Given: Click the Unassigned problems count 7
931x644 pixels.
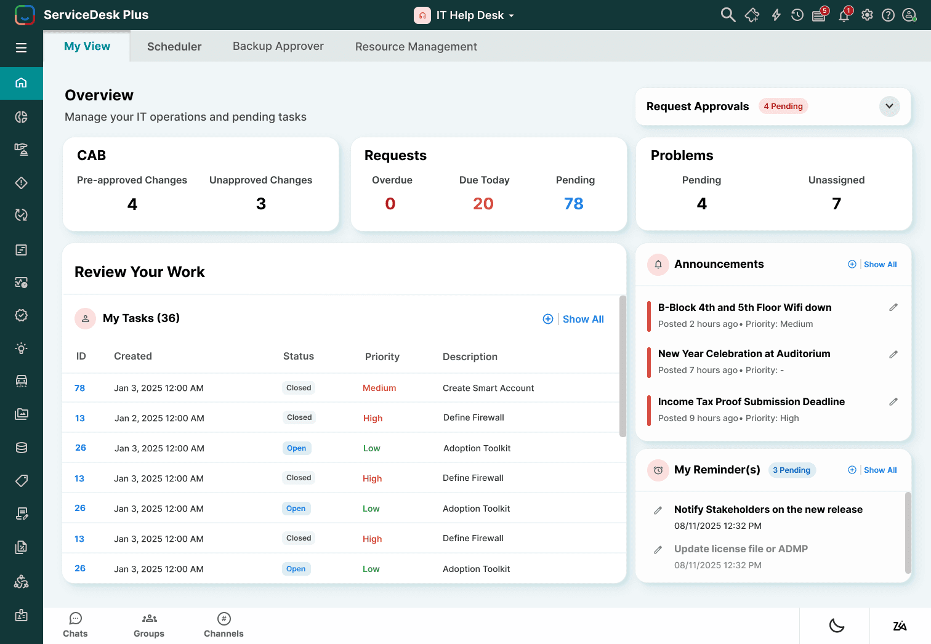Looking at the screenshot, I should (836, 204).
